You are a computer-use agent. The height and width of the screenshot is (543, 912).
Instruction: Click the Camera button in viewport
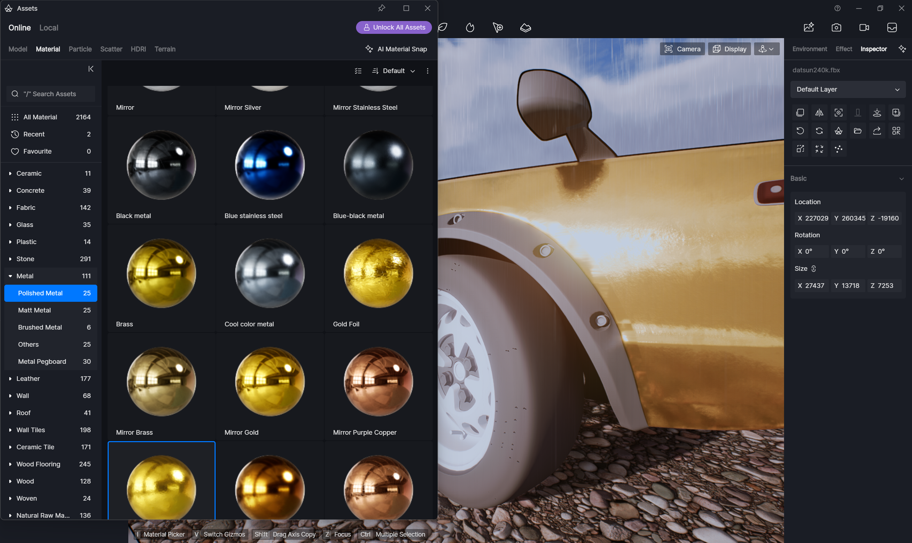pos(682,49)
